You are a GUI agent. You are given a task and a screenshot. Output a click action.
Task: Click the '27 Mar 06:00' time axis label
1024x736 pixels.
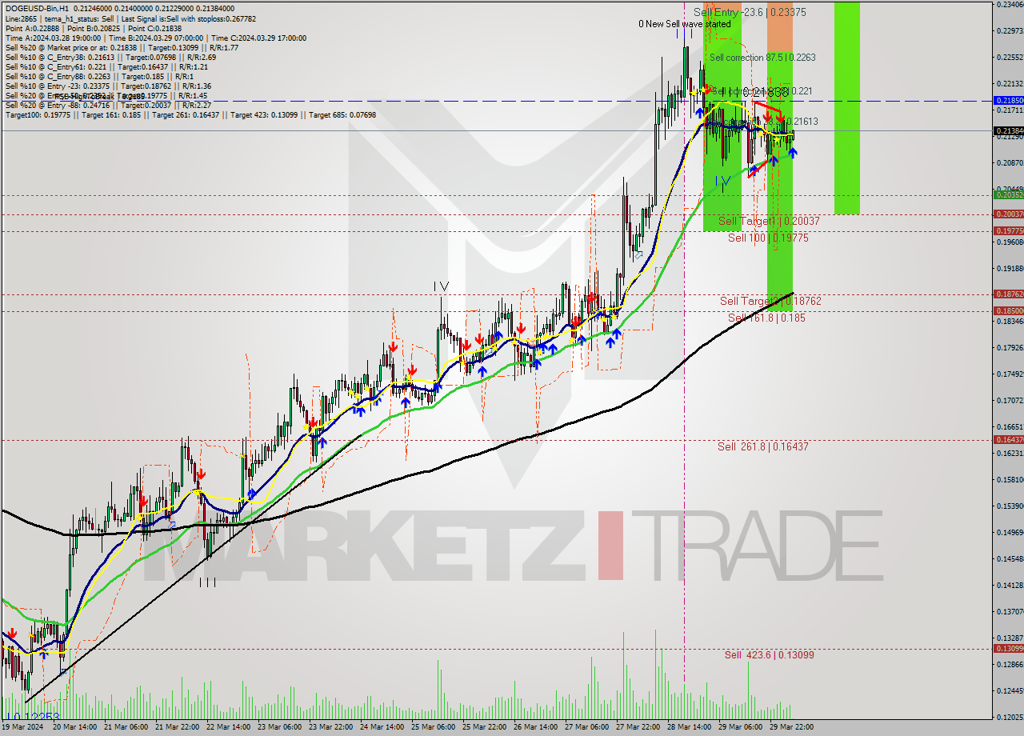point(588,727)
